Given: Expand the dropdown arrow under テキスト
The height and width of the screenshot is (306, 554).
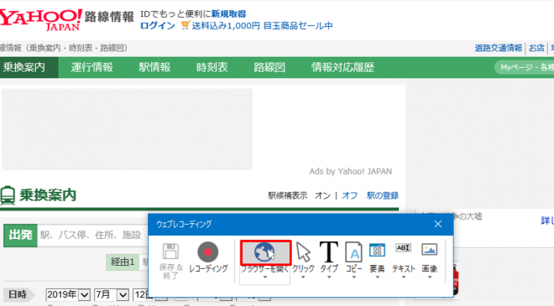Looking at the screenshot, I should point(403,277).
